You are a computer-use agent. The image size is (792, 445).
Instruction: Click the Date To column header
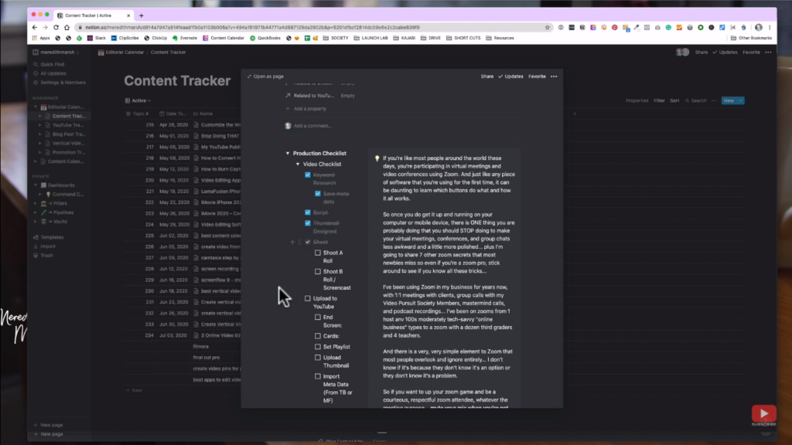(x=172, y=114)
